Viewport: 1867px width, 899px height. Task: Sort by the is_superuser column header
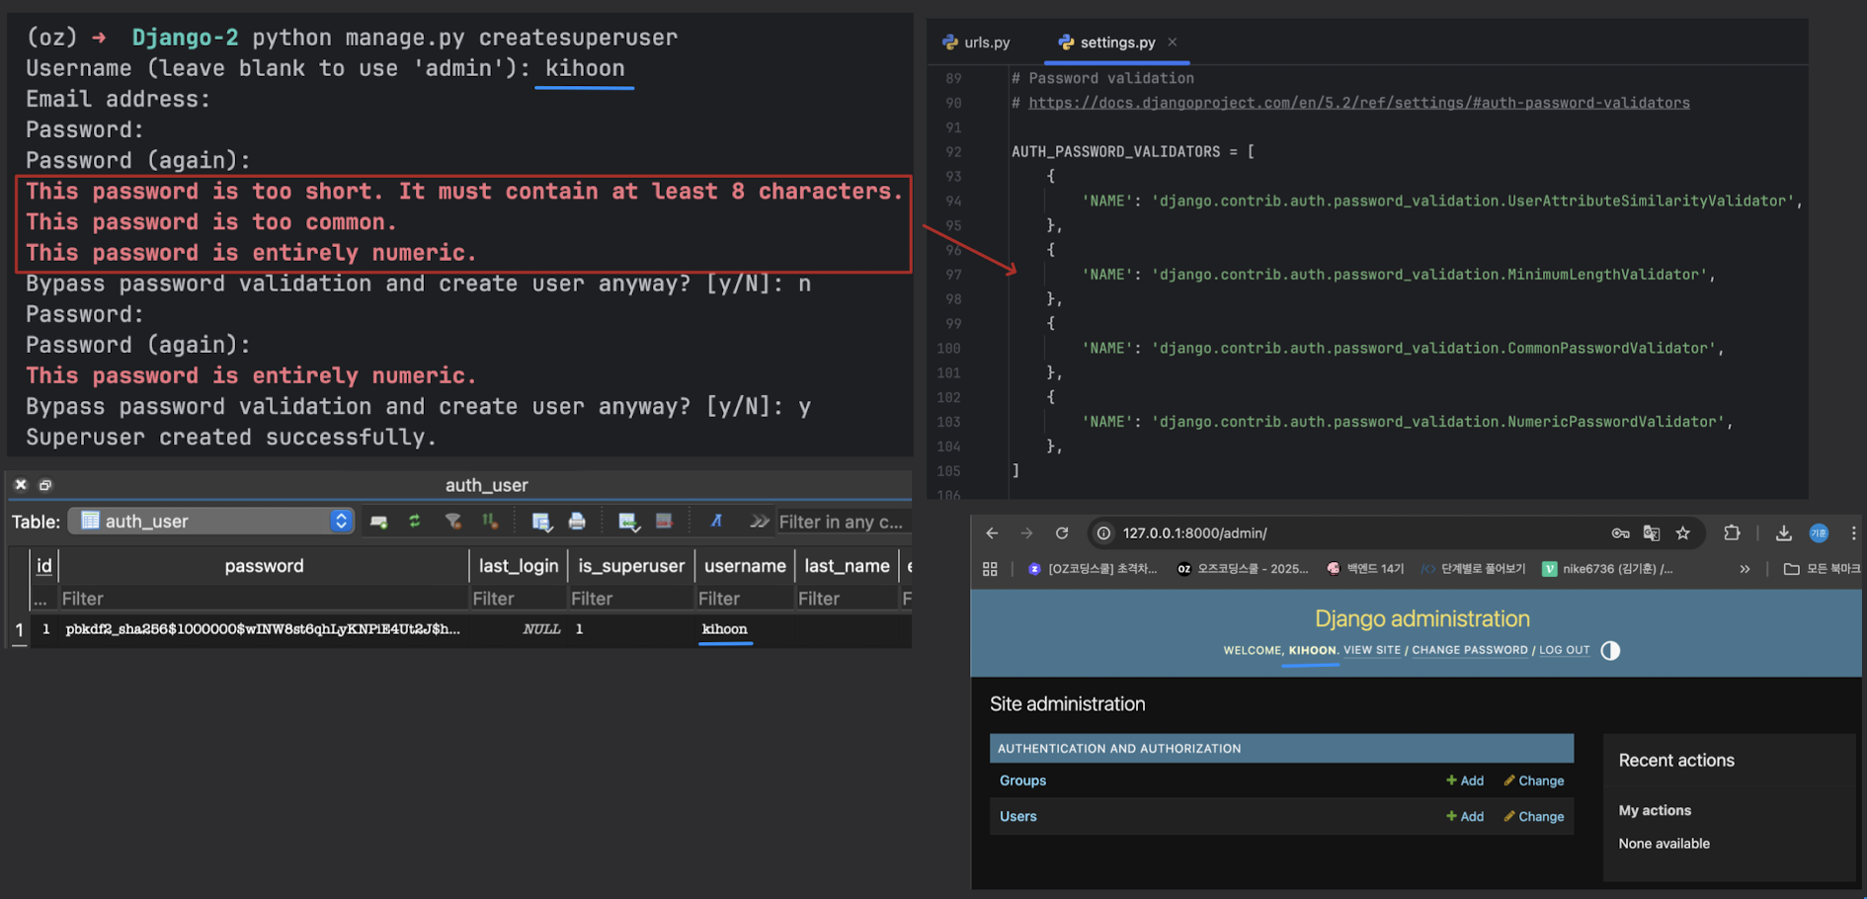point(631,566)
